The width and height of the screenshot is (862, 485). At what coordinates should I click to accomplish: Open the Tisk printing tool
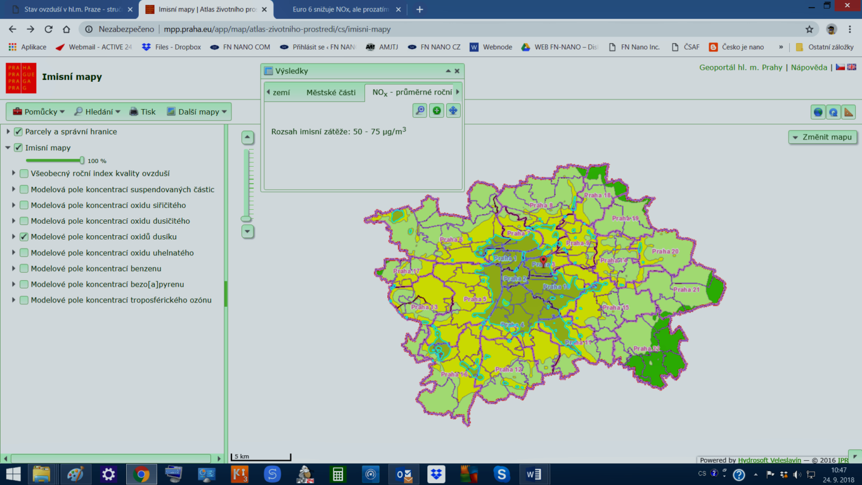pyautogui.click(x=142, y=112)
